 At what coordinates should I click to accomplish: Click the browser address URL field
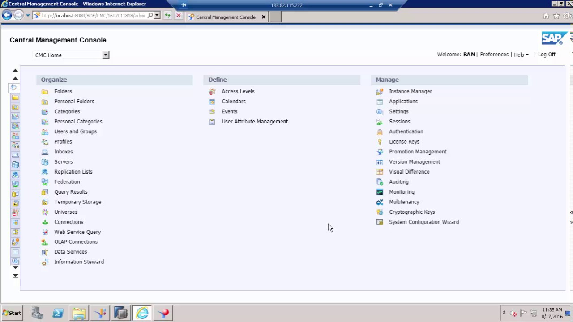(x=93, y=16)
